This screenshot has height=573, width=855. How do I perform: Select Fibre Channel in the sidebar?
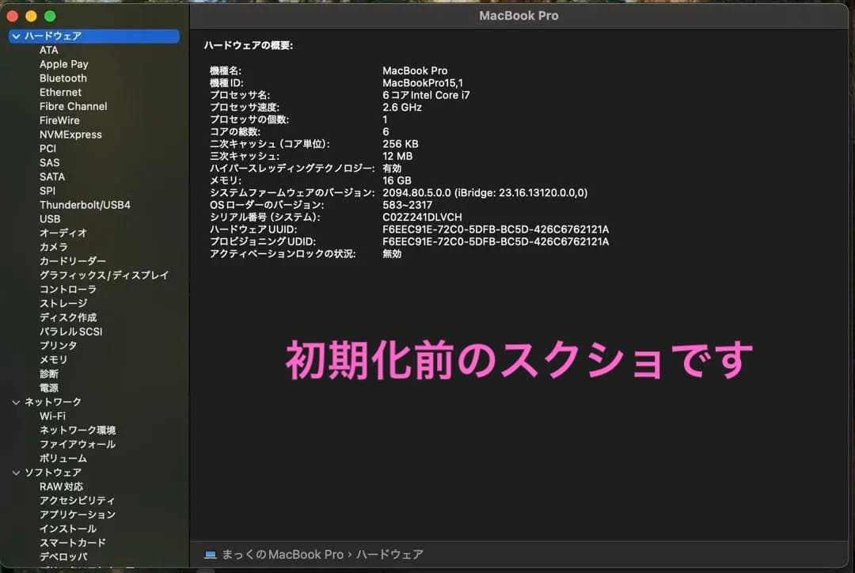pos(73,106)
